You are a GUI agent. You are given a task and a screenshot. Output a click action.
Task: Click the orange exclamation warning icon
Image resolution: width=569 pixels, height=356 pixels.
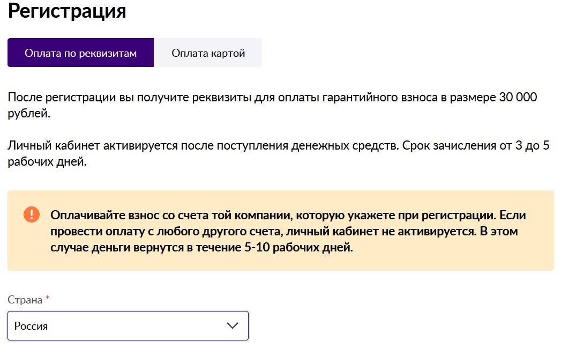(32, 214)
